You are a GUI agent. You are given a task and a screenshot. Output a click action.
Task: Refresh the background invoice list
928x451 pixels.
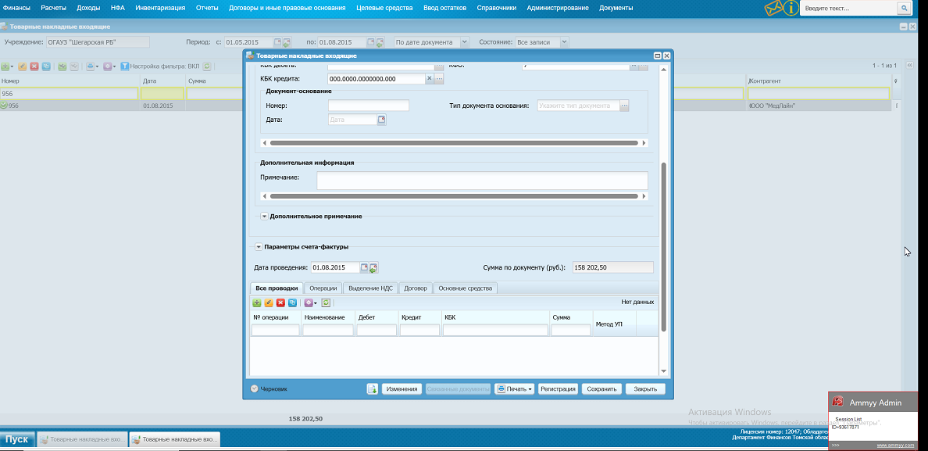(x=207, y=66)
